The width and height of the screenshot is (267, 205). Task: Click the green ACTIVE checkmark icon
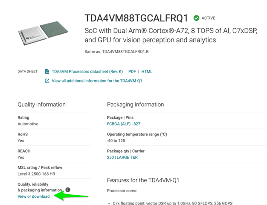196,18
